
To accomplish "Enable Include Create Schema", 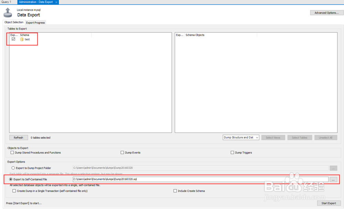I will pyautogui.click(x=175, y=191).
